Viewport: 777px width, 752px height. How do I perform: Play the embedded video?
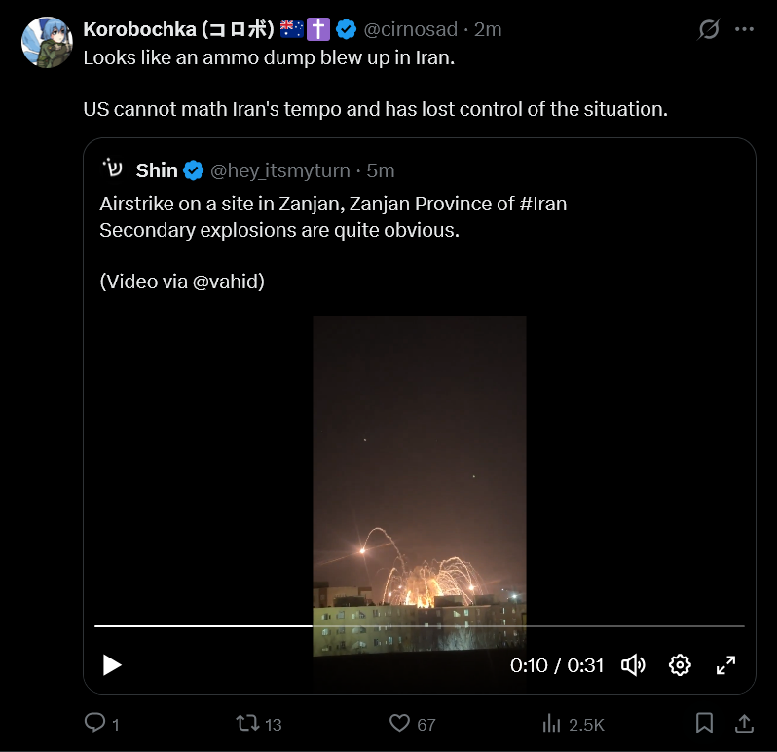tap(112, 665)
